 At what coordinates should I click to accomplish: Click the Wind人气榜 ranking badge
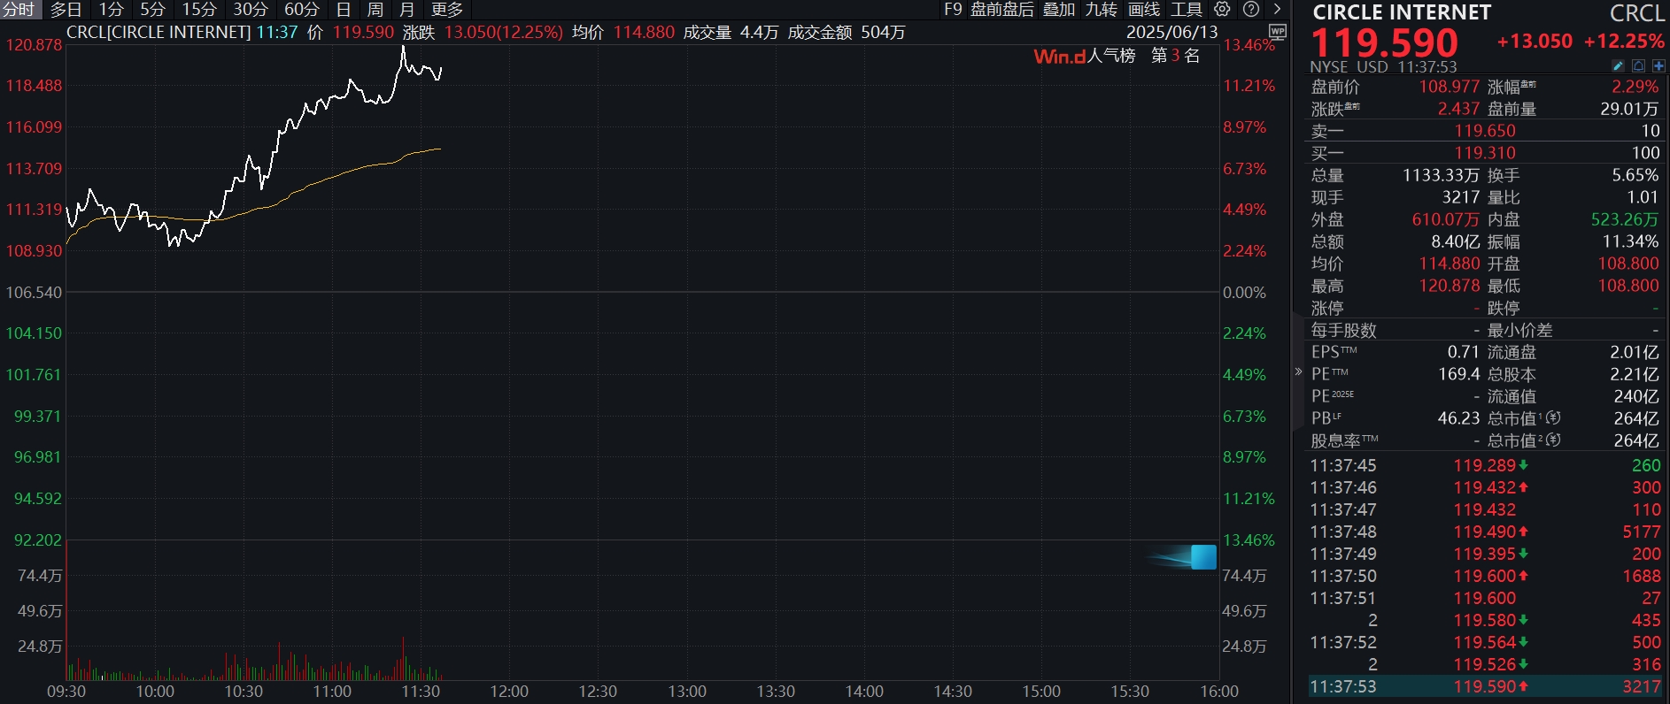[x=1117, y=56]
